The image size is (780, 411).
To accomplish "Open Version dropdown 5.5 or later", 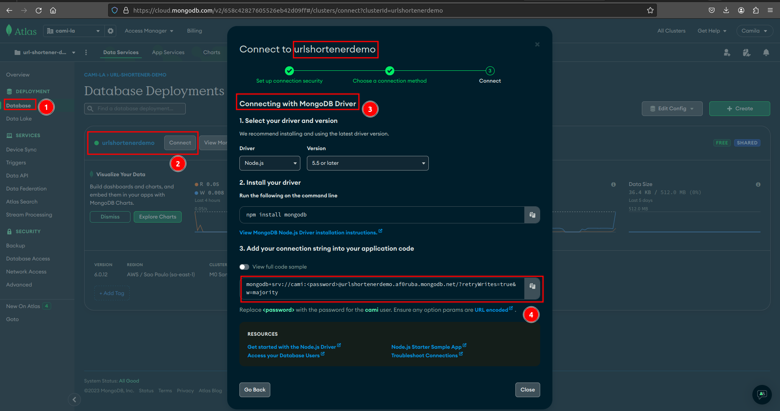I will (x=368, y=163).
